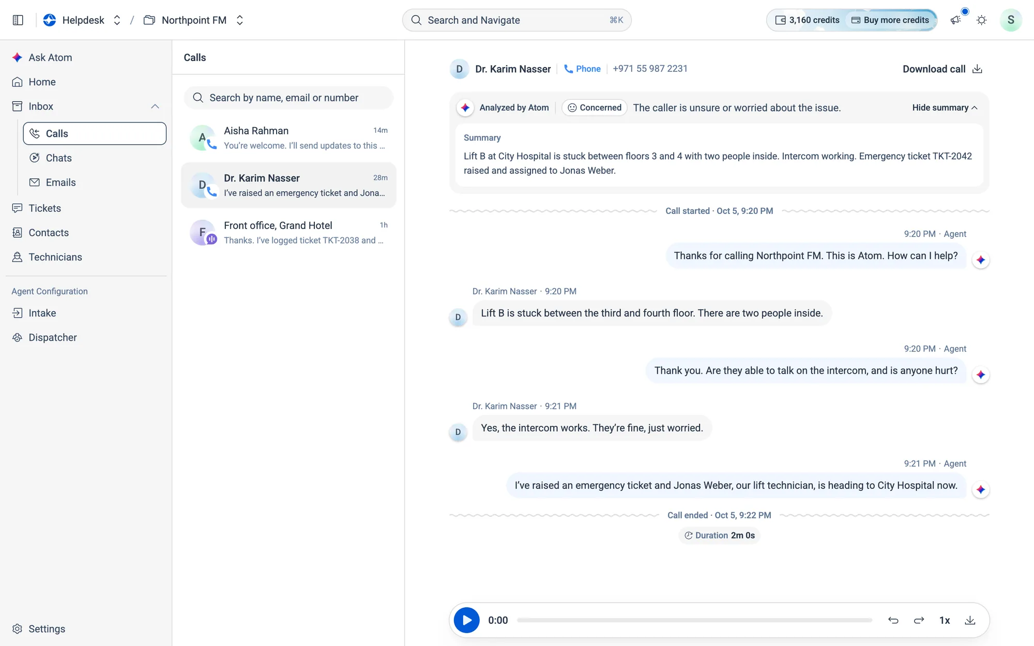Open the announcements megaphone icon
This screenshot has height=646, width=1034.
(x=955, y=20)
